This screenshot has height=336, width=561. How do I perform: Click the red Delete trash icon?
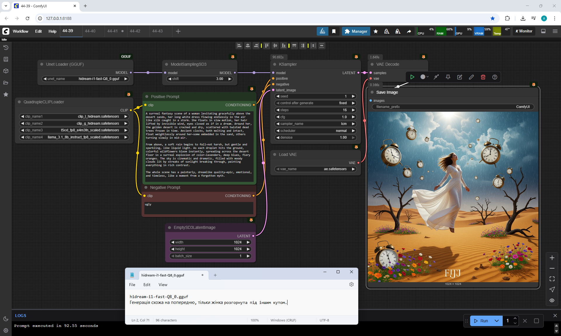point(483,77)
